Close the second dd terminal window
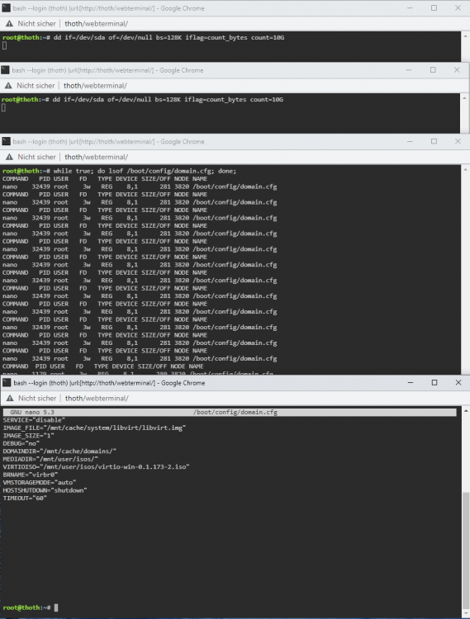This screenshot has height=619, width=470. pos(457,70)
